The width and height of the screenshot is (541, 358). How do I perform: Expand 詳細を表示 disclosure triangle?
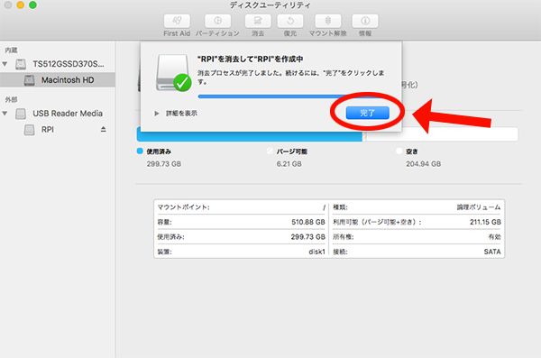[157, 114]
